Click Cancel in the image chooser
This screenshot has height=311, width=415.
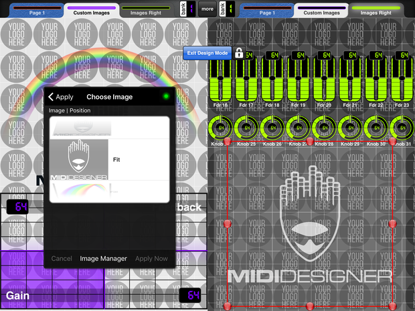62,258
